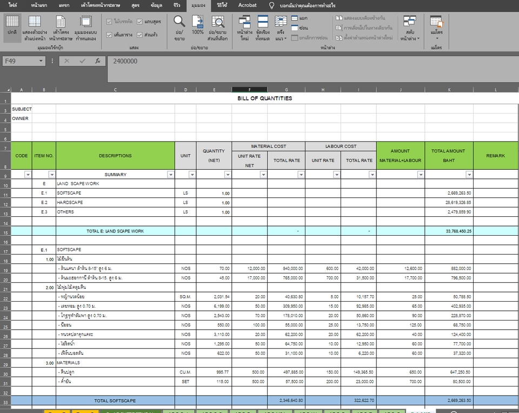Open the CODE column filter dropdown
519x413 pixels.
28,175
